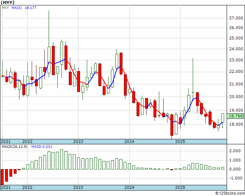The image size is (245, 196).
Task: Click the 26.000 price axis label
Action: point(236,28)
